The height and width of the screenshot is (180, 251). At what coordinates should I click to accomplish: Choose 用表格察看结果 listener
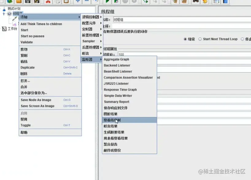point(129,138)
